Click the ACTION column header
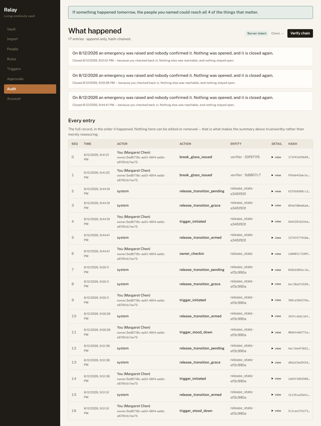Image resolution: width=321 pixels, height=426 pixels. pyautogui.click(x=185, y=144)
